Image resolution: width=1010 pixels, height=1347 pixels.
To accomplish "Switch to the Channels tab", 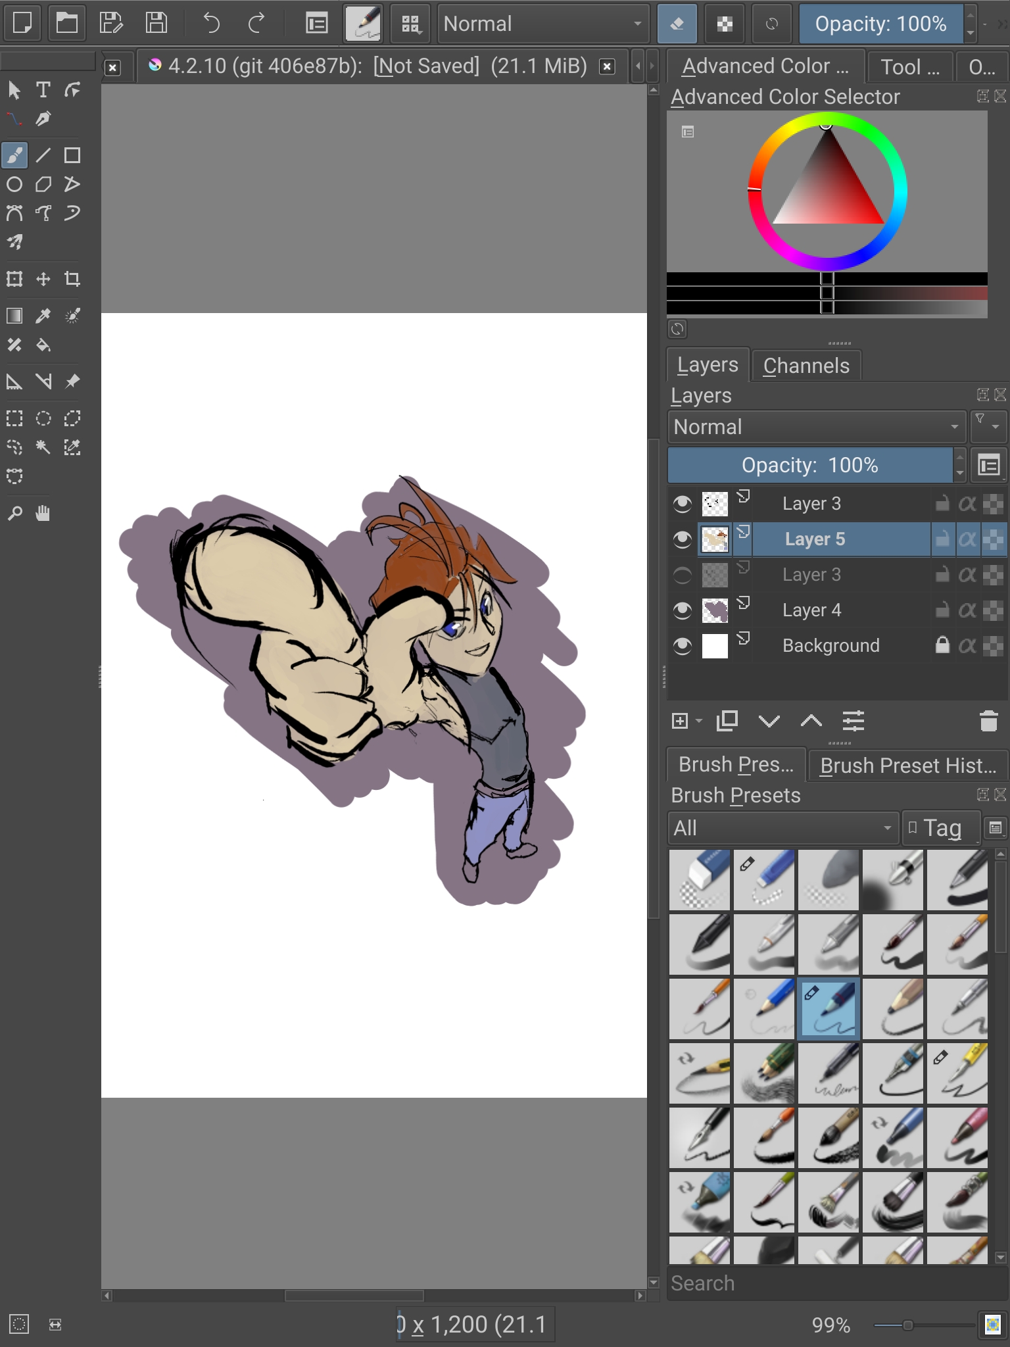I will [806, 366].
